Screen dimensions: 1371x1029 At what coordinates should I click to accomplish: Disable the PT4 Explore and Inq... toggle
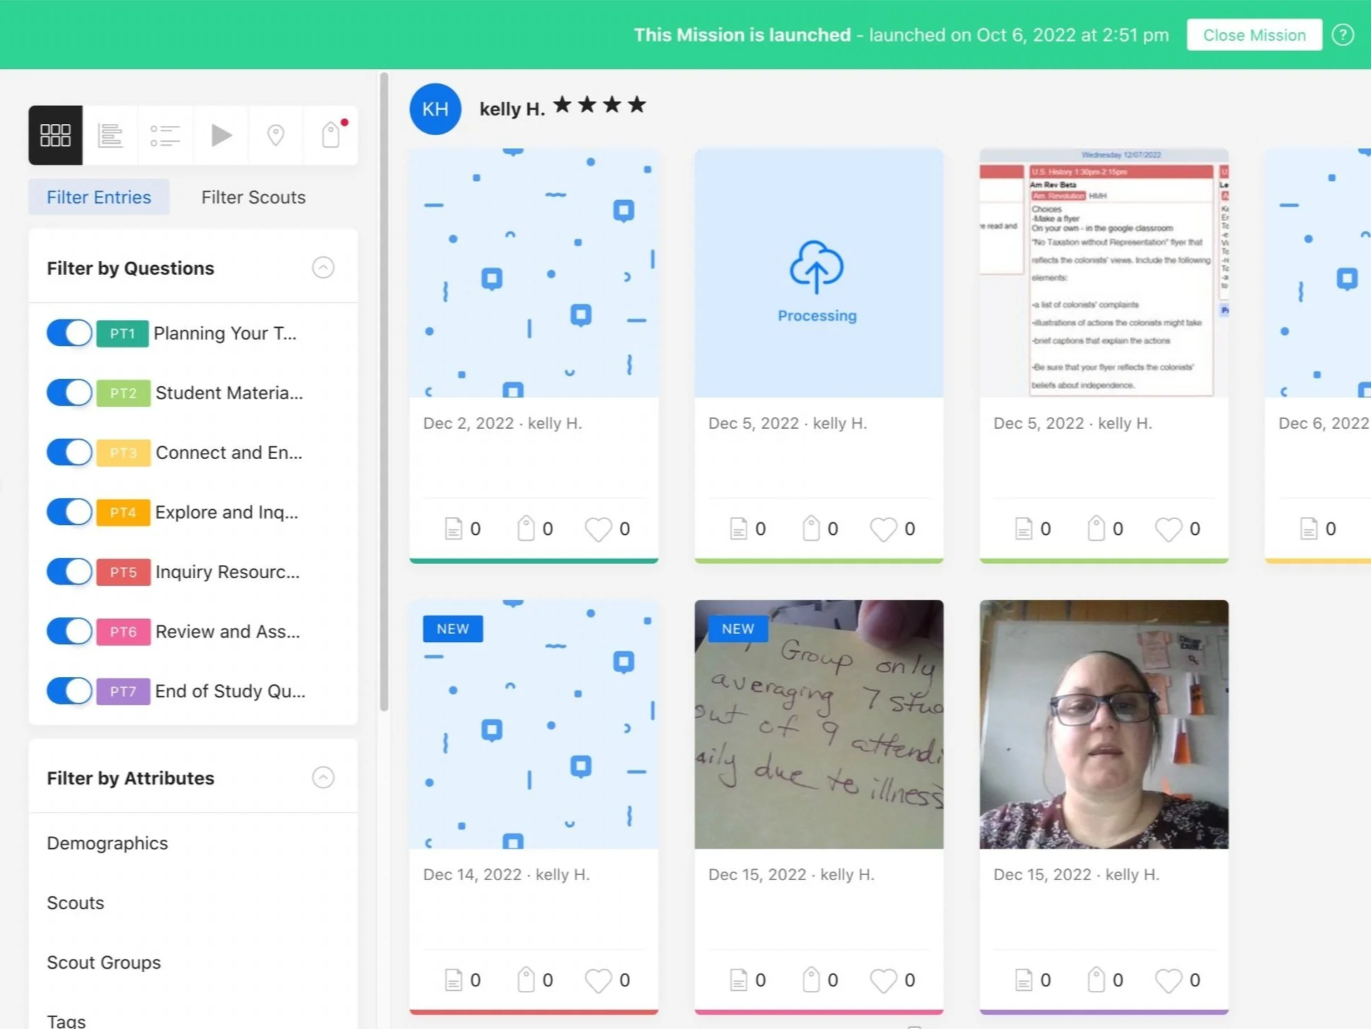pos(69,512)
